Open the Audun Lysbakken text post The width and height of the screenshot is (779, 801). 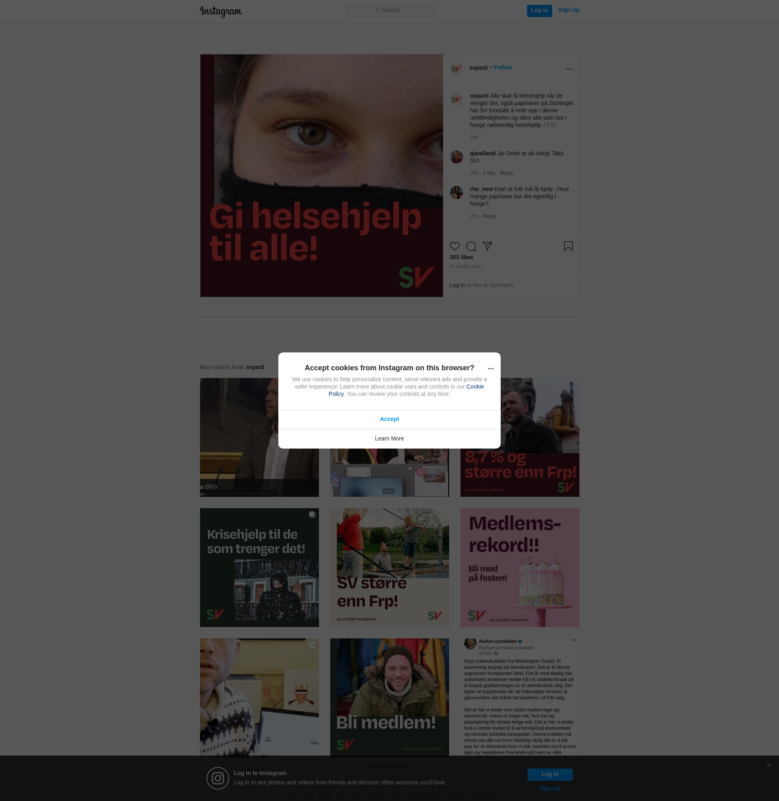520,697
